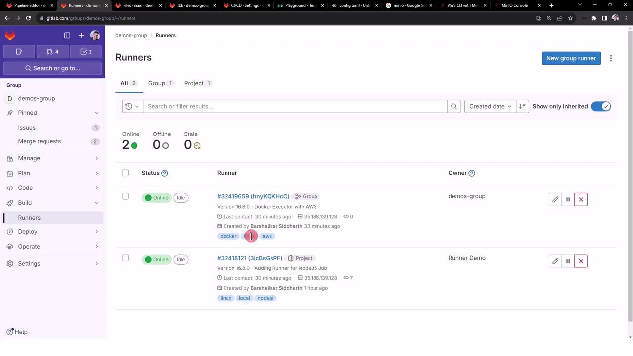
Task: Toggle the sidebar collapse icon
Action: click(67, 35)
